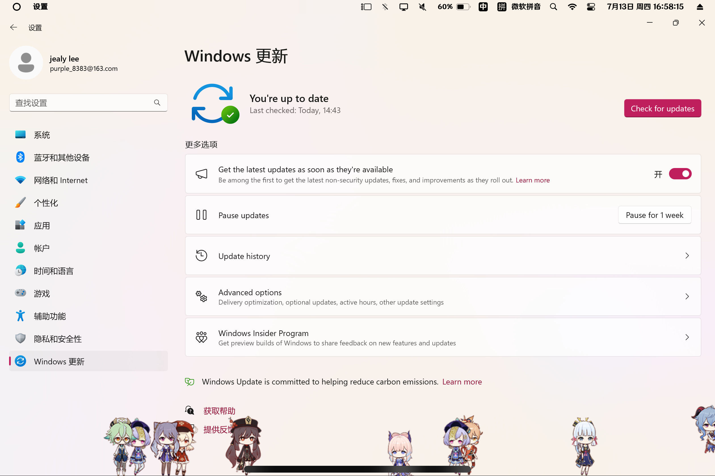Click the 获取帮助 link

point(219,411)
